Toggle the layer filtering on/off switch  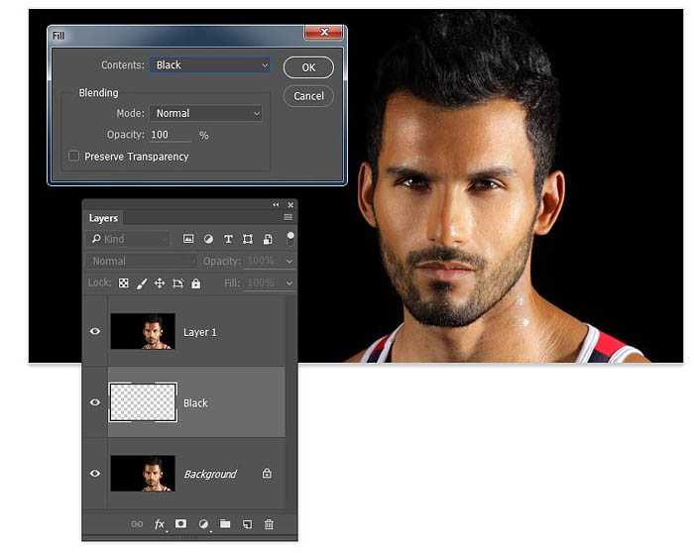click(x=290, y=238)
